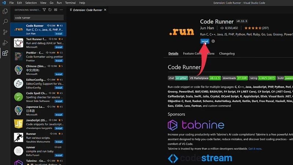Click the extensions search box with 'code runner'

coord(38,18)
